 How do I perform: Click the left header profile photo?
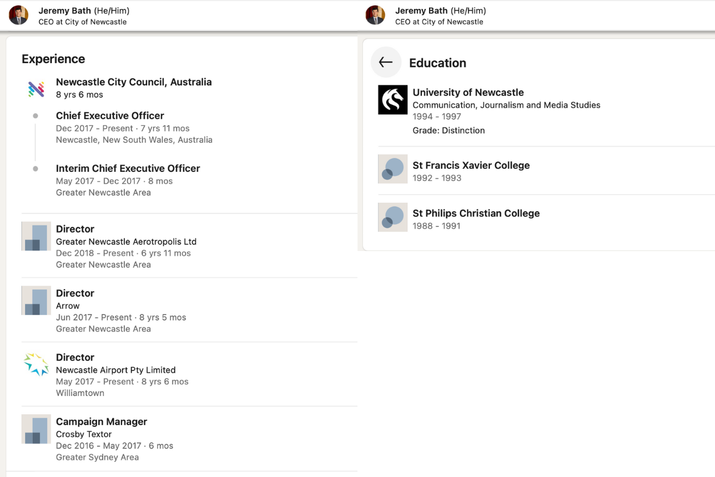(18, 16)
